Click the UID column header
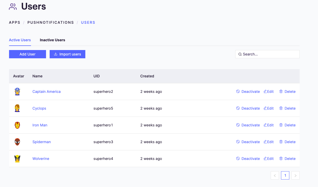This screenshot has height=187, width=318. (x=97, y=76)
